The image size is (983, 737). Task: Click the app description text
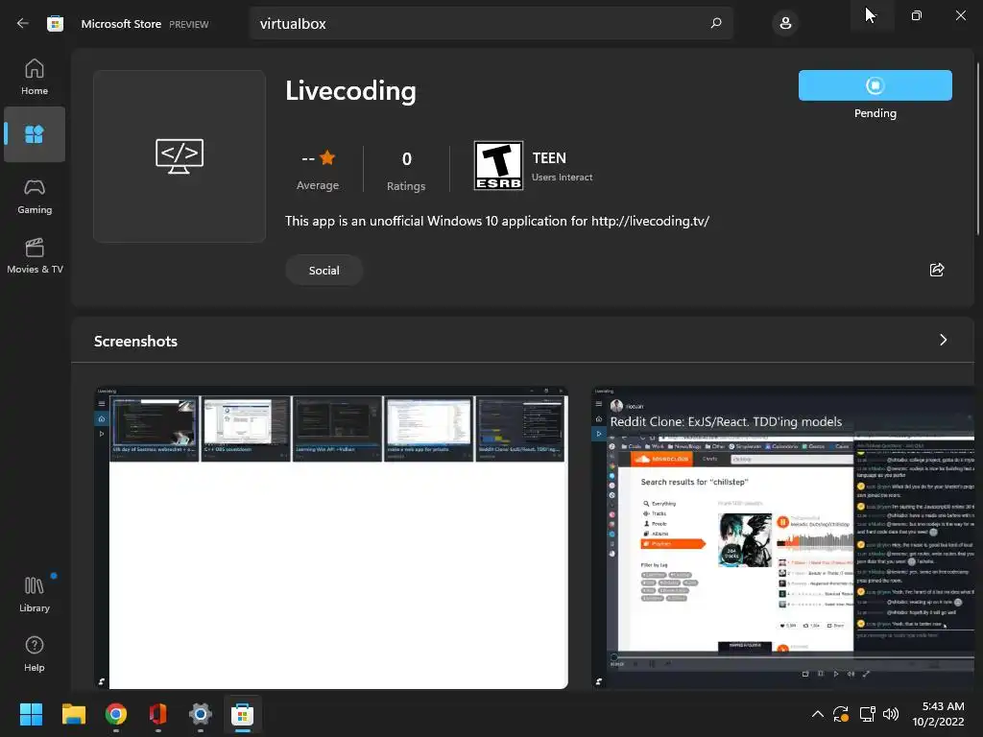point(497,222)
